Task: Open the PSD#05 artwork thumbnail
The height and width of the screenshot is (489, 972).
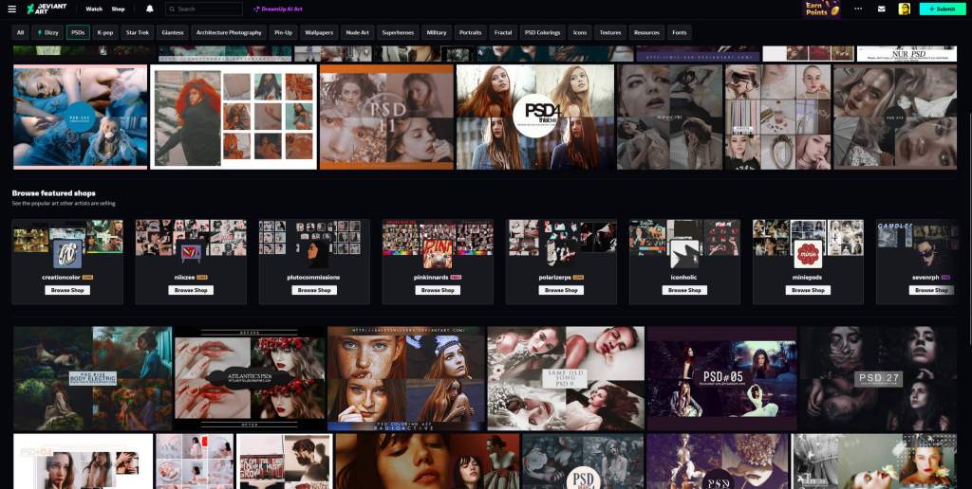Action: pos(722,379)
